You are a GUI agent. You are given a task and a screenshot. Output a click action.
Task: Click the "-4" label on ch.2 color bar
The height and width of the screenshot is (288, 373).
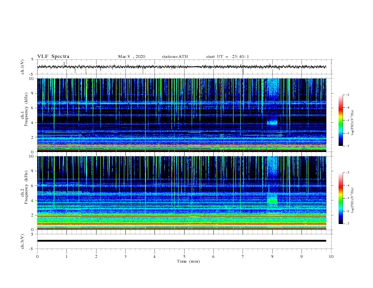point(347,185)
